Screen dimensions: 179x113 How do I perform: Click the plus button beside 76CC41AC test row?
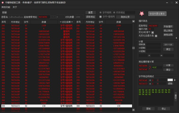pos(150,80)
